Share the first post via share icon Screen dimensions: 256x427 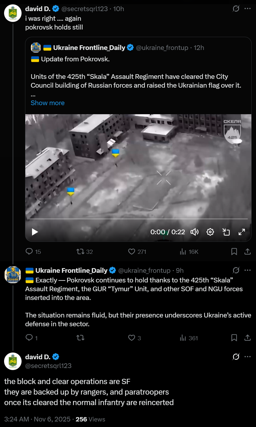tap(248, 251)
